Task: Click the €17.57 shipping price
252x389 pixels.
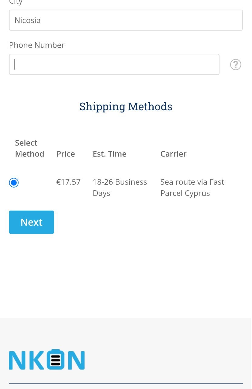Action: (x=69, y=182)
